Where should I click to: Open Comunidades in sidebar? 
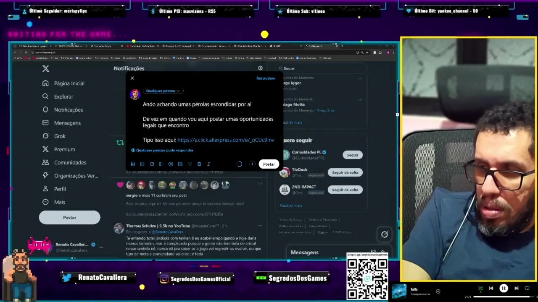[64, 163]
